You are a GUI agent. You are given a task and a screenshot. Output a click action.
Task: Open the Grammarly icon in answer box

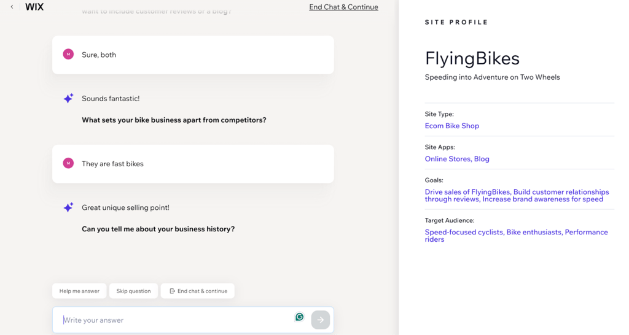pos(299,317)
